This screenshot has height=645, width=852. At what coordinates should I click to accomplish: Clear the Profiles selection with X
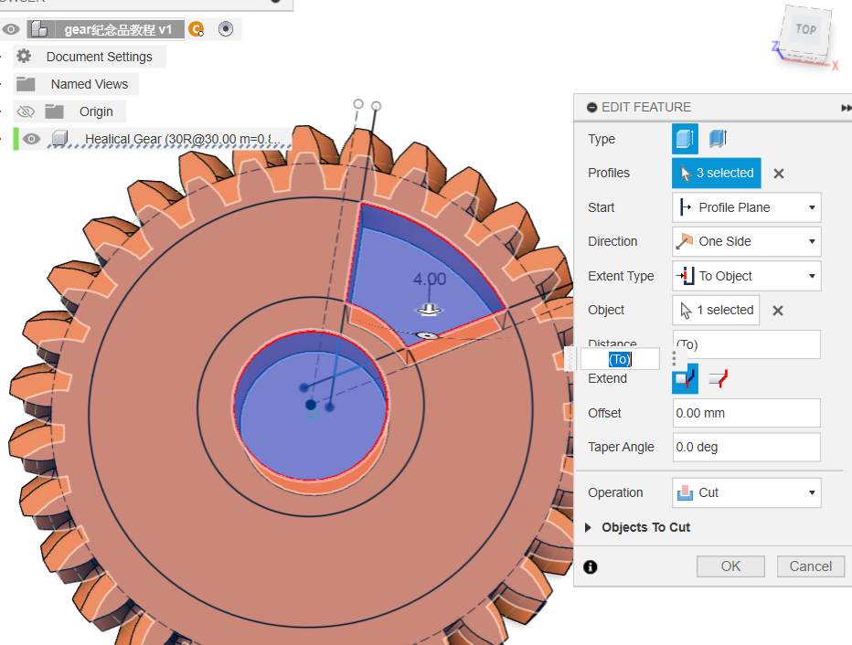(x=779, y=174)
